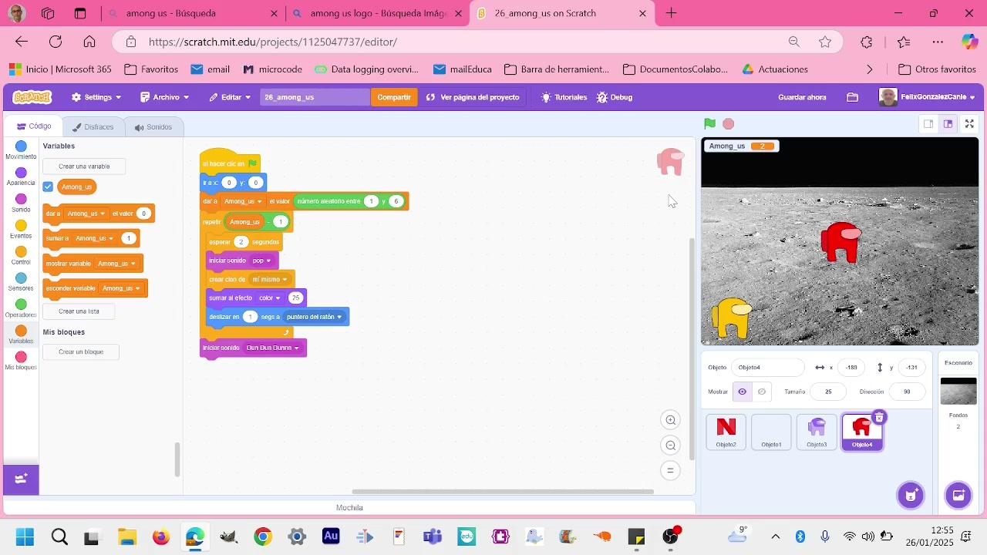Click the workspace horizontal scrollbar
987x555 pixels.
[503, 491]
